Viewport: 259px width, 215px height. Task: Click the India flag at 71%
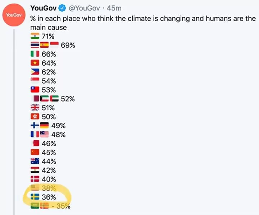click(x=35, y=36)
